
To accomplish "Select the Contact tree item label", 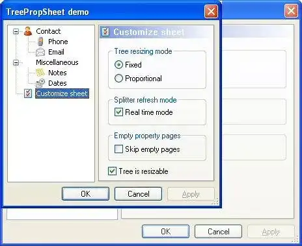I will pos(48,31).
